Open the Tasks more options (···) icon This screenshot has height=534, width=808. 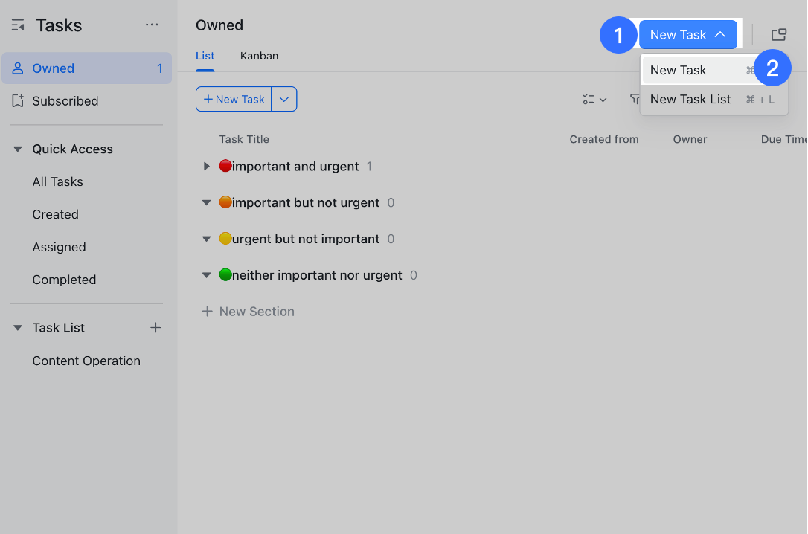tap(152, 25)
